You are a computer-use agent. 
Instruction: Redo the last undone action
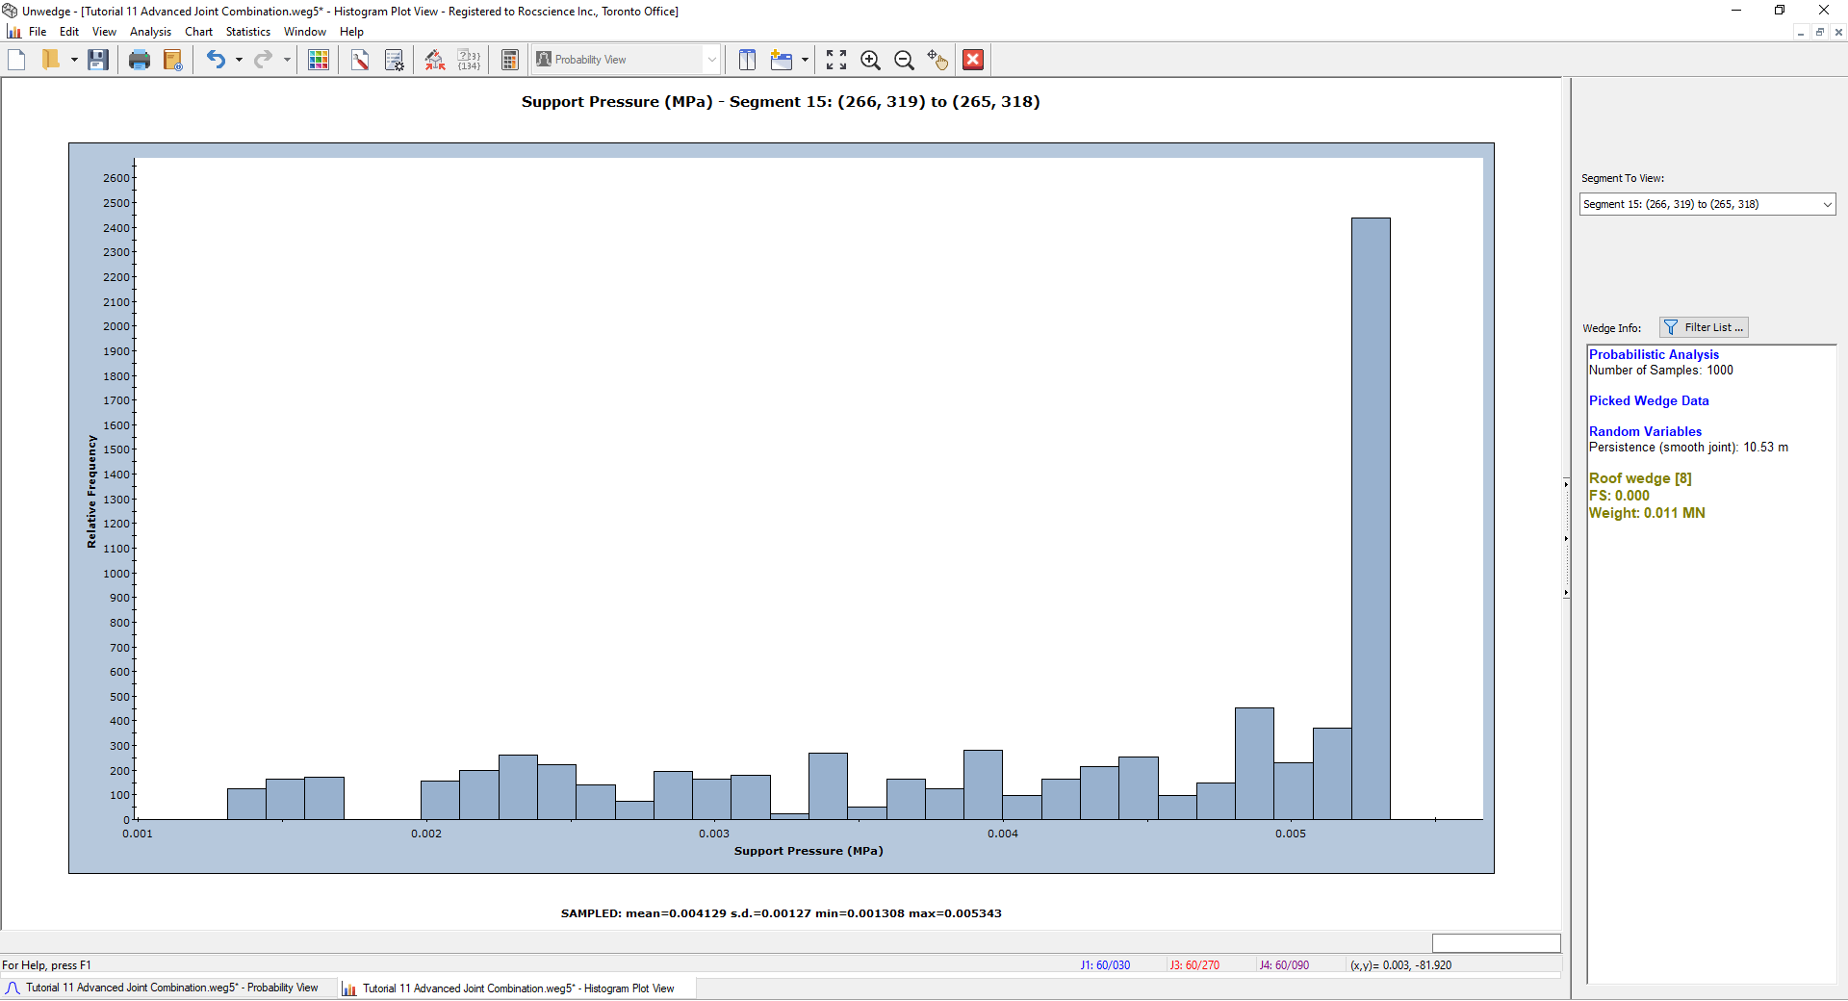tap(263, 60)
